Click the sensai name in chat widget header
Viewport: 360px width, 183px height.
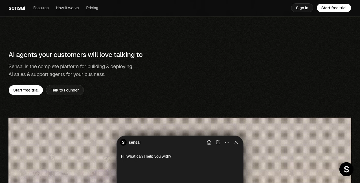coord(135,142)
